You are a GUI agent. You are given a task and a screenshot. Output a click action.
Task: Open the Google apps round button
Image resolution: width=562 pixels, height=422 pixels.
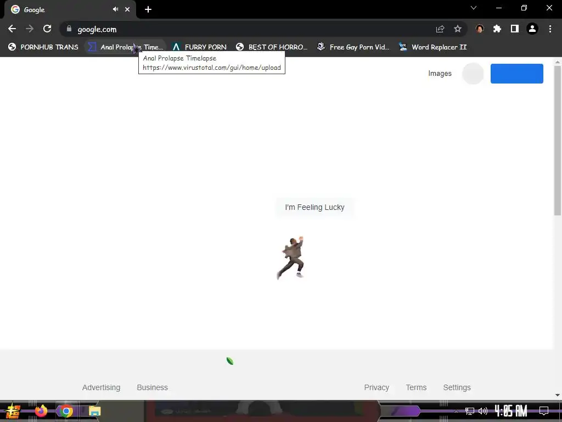(x=473, y=74)
